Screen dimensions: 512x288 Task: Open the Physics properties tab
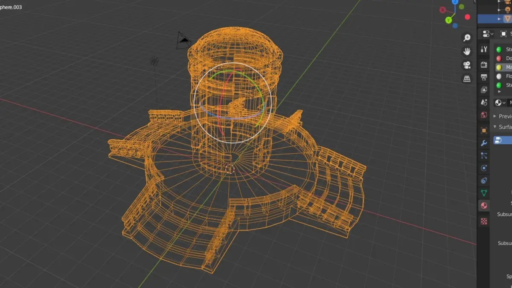(x=484, y=168)
